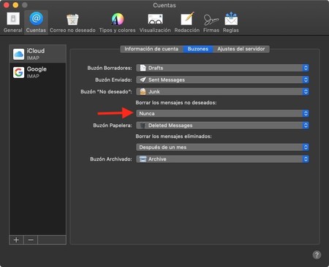This screenshot has height=267, width=329.
Task: Open the Nunca junk deletion dropdown
Action: 222,114
